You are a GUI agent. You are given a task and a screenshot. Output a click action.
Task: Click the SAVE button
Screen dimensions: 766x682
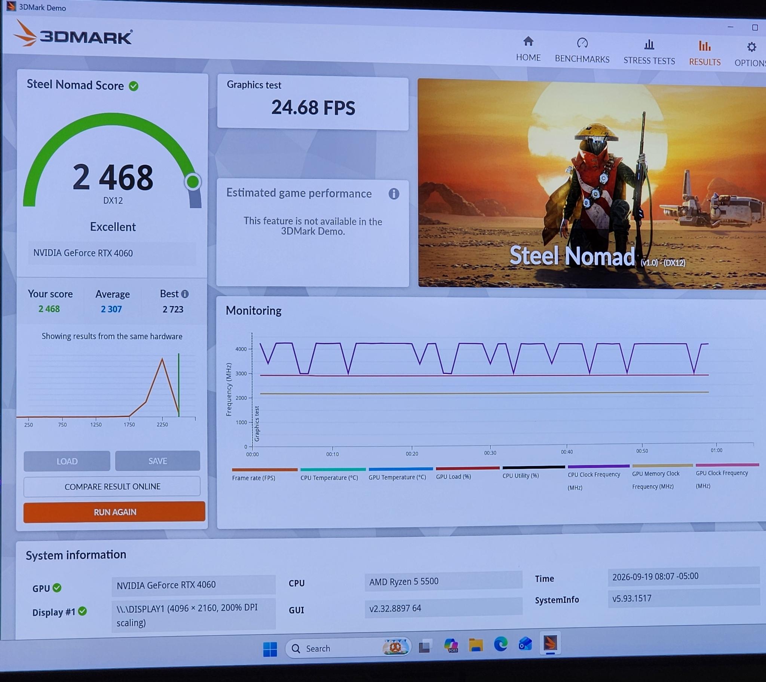click(157, 461)
